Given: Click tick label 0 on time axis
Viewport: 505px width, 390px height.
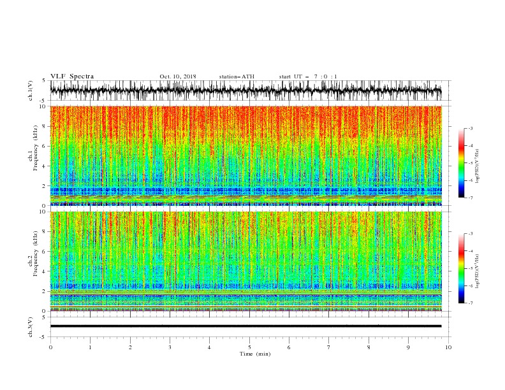Looking at the screenshot, I should click(50, 347).
